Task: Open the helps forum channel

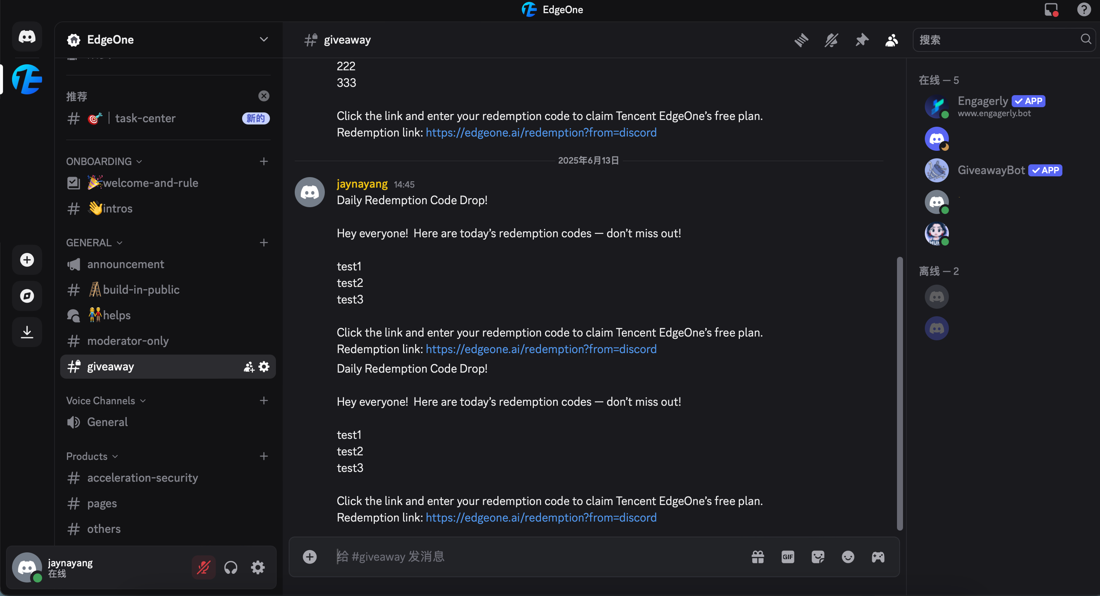Action: coord(168,315)
